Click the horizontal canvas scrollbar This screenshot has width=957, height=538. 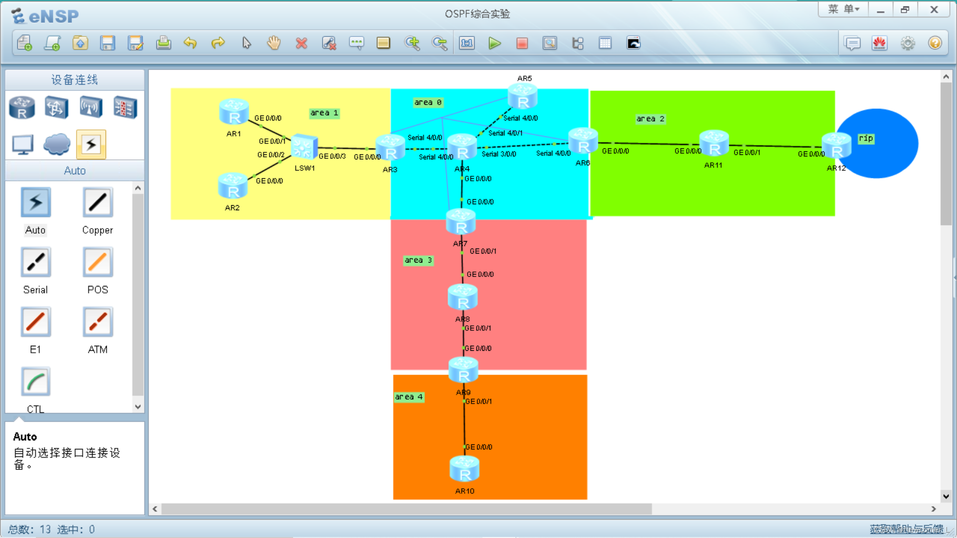(x=406, y=509)
